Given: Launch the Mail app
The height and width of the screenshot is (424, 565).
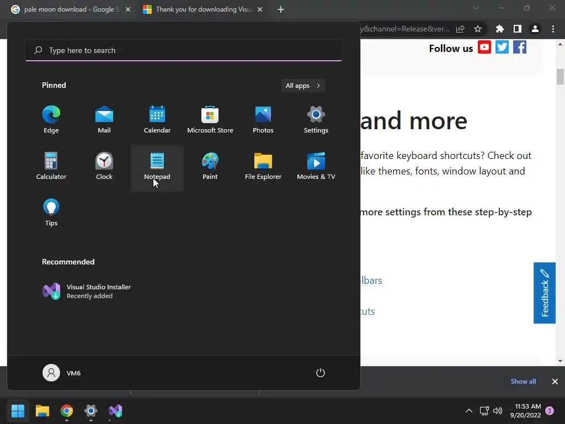Looking at the screenshot, I should 104,120.
